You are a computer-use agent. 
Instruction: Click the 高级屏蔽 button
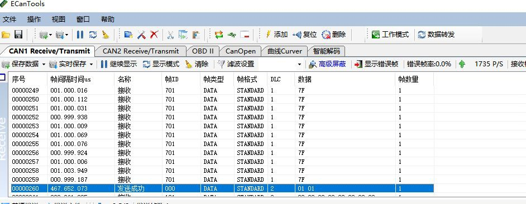327,64
